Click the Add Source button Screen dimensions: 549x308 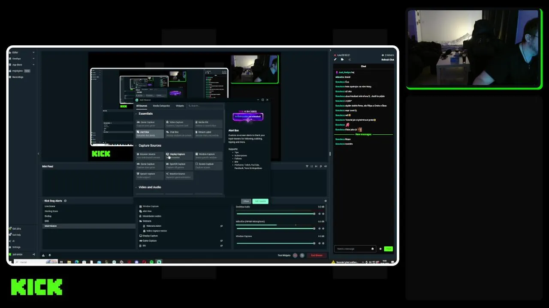click(x=260, y=201)
